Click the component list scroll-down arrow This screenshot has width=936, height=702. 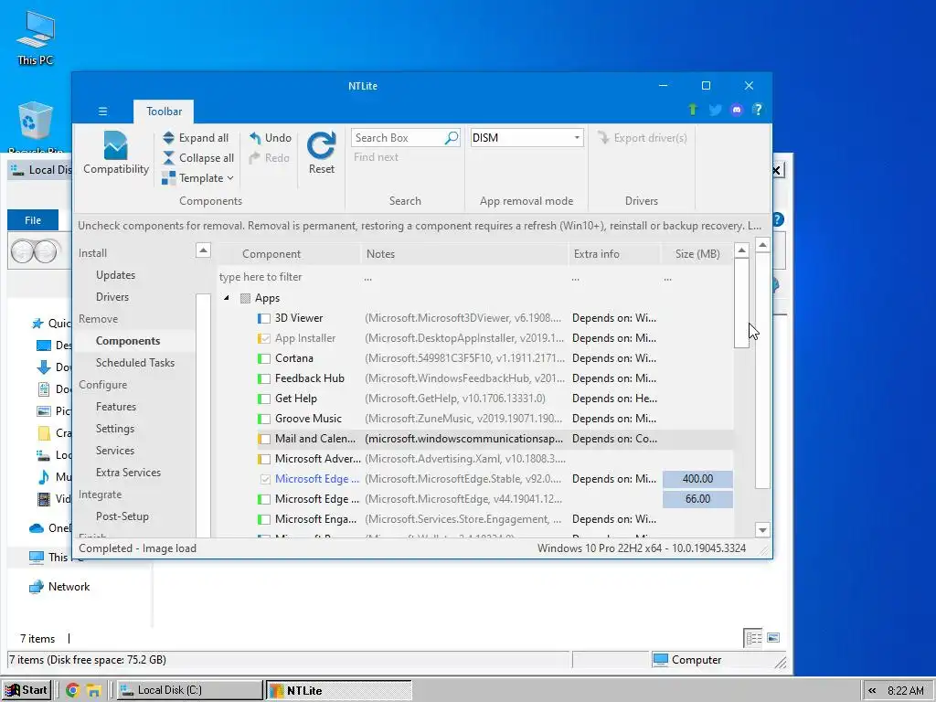click(762, 530)
